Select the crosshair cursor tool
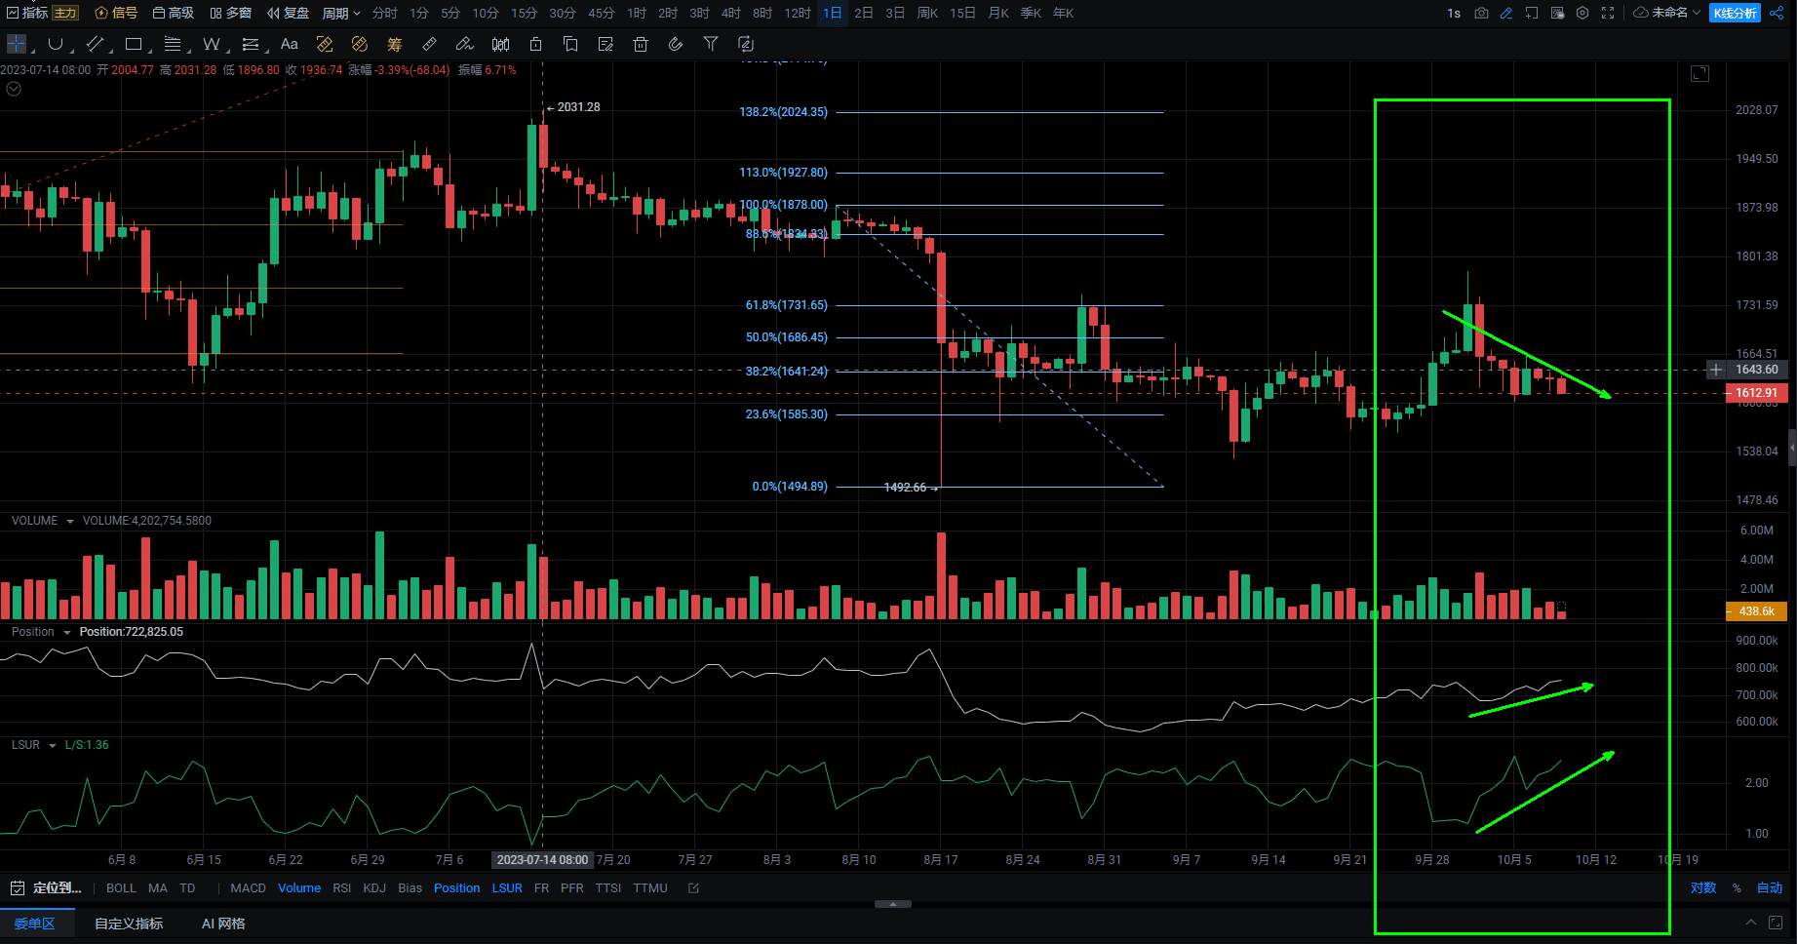 (17, 44)
